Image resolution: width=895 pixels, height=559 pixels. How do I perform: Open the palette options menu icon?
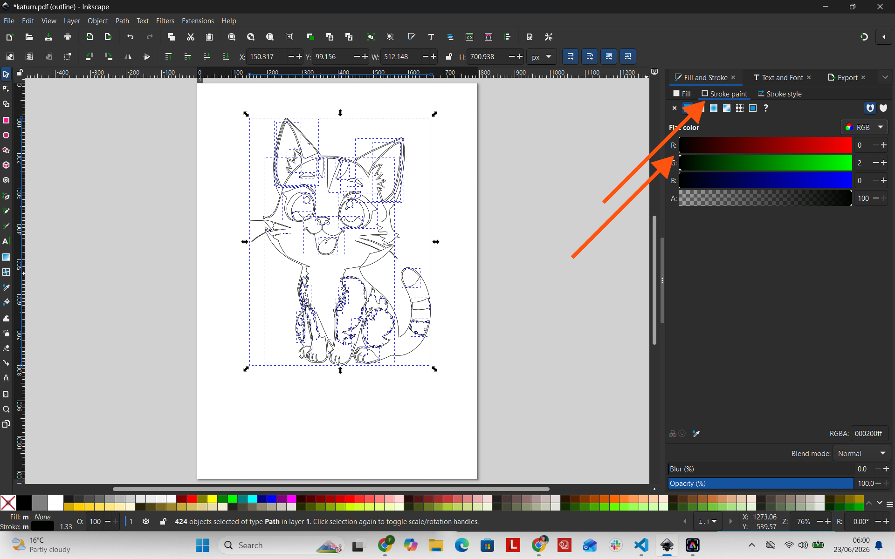click(x=889, y=504)
